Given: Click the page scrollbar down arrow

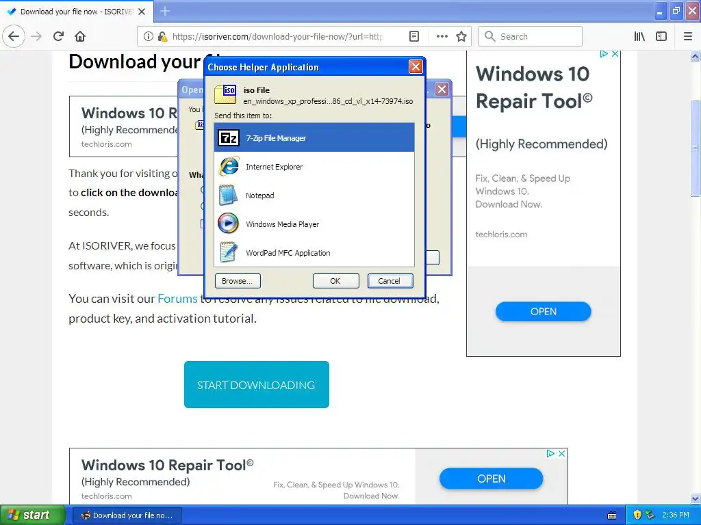Looking at the screenshot, I should click(695, 498).
